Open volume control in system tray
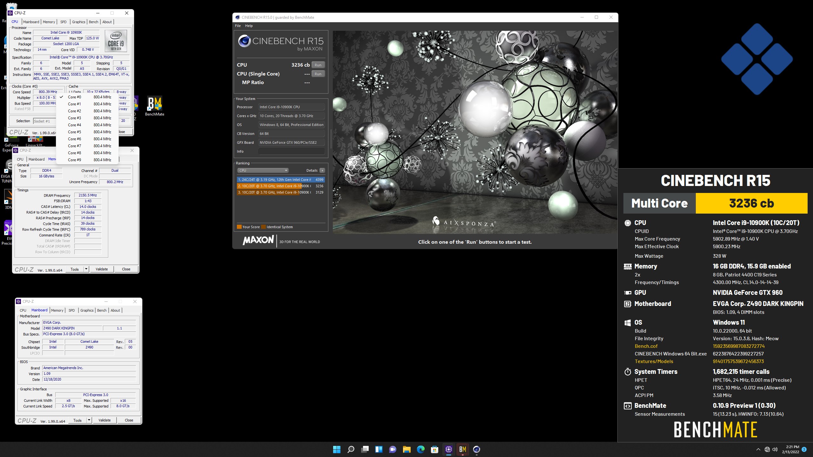813x457 pixels. point(775,449)
